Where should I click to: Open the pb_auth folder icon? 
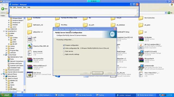coord(85,25)
